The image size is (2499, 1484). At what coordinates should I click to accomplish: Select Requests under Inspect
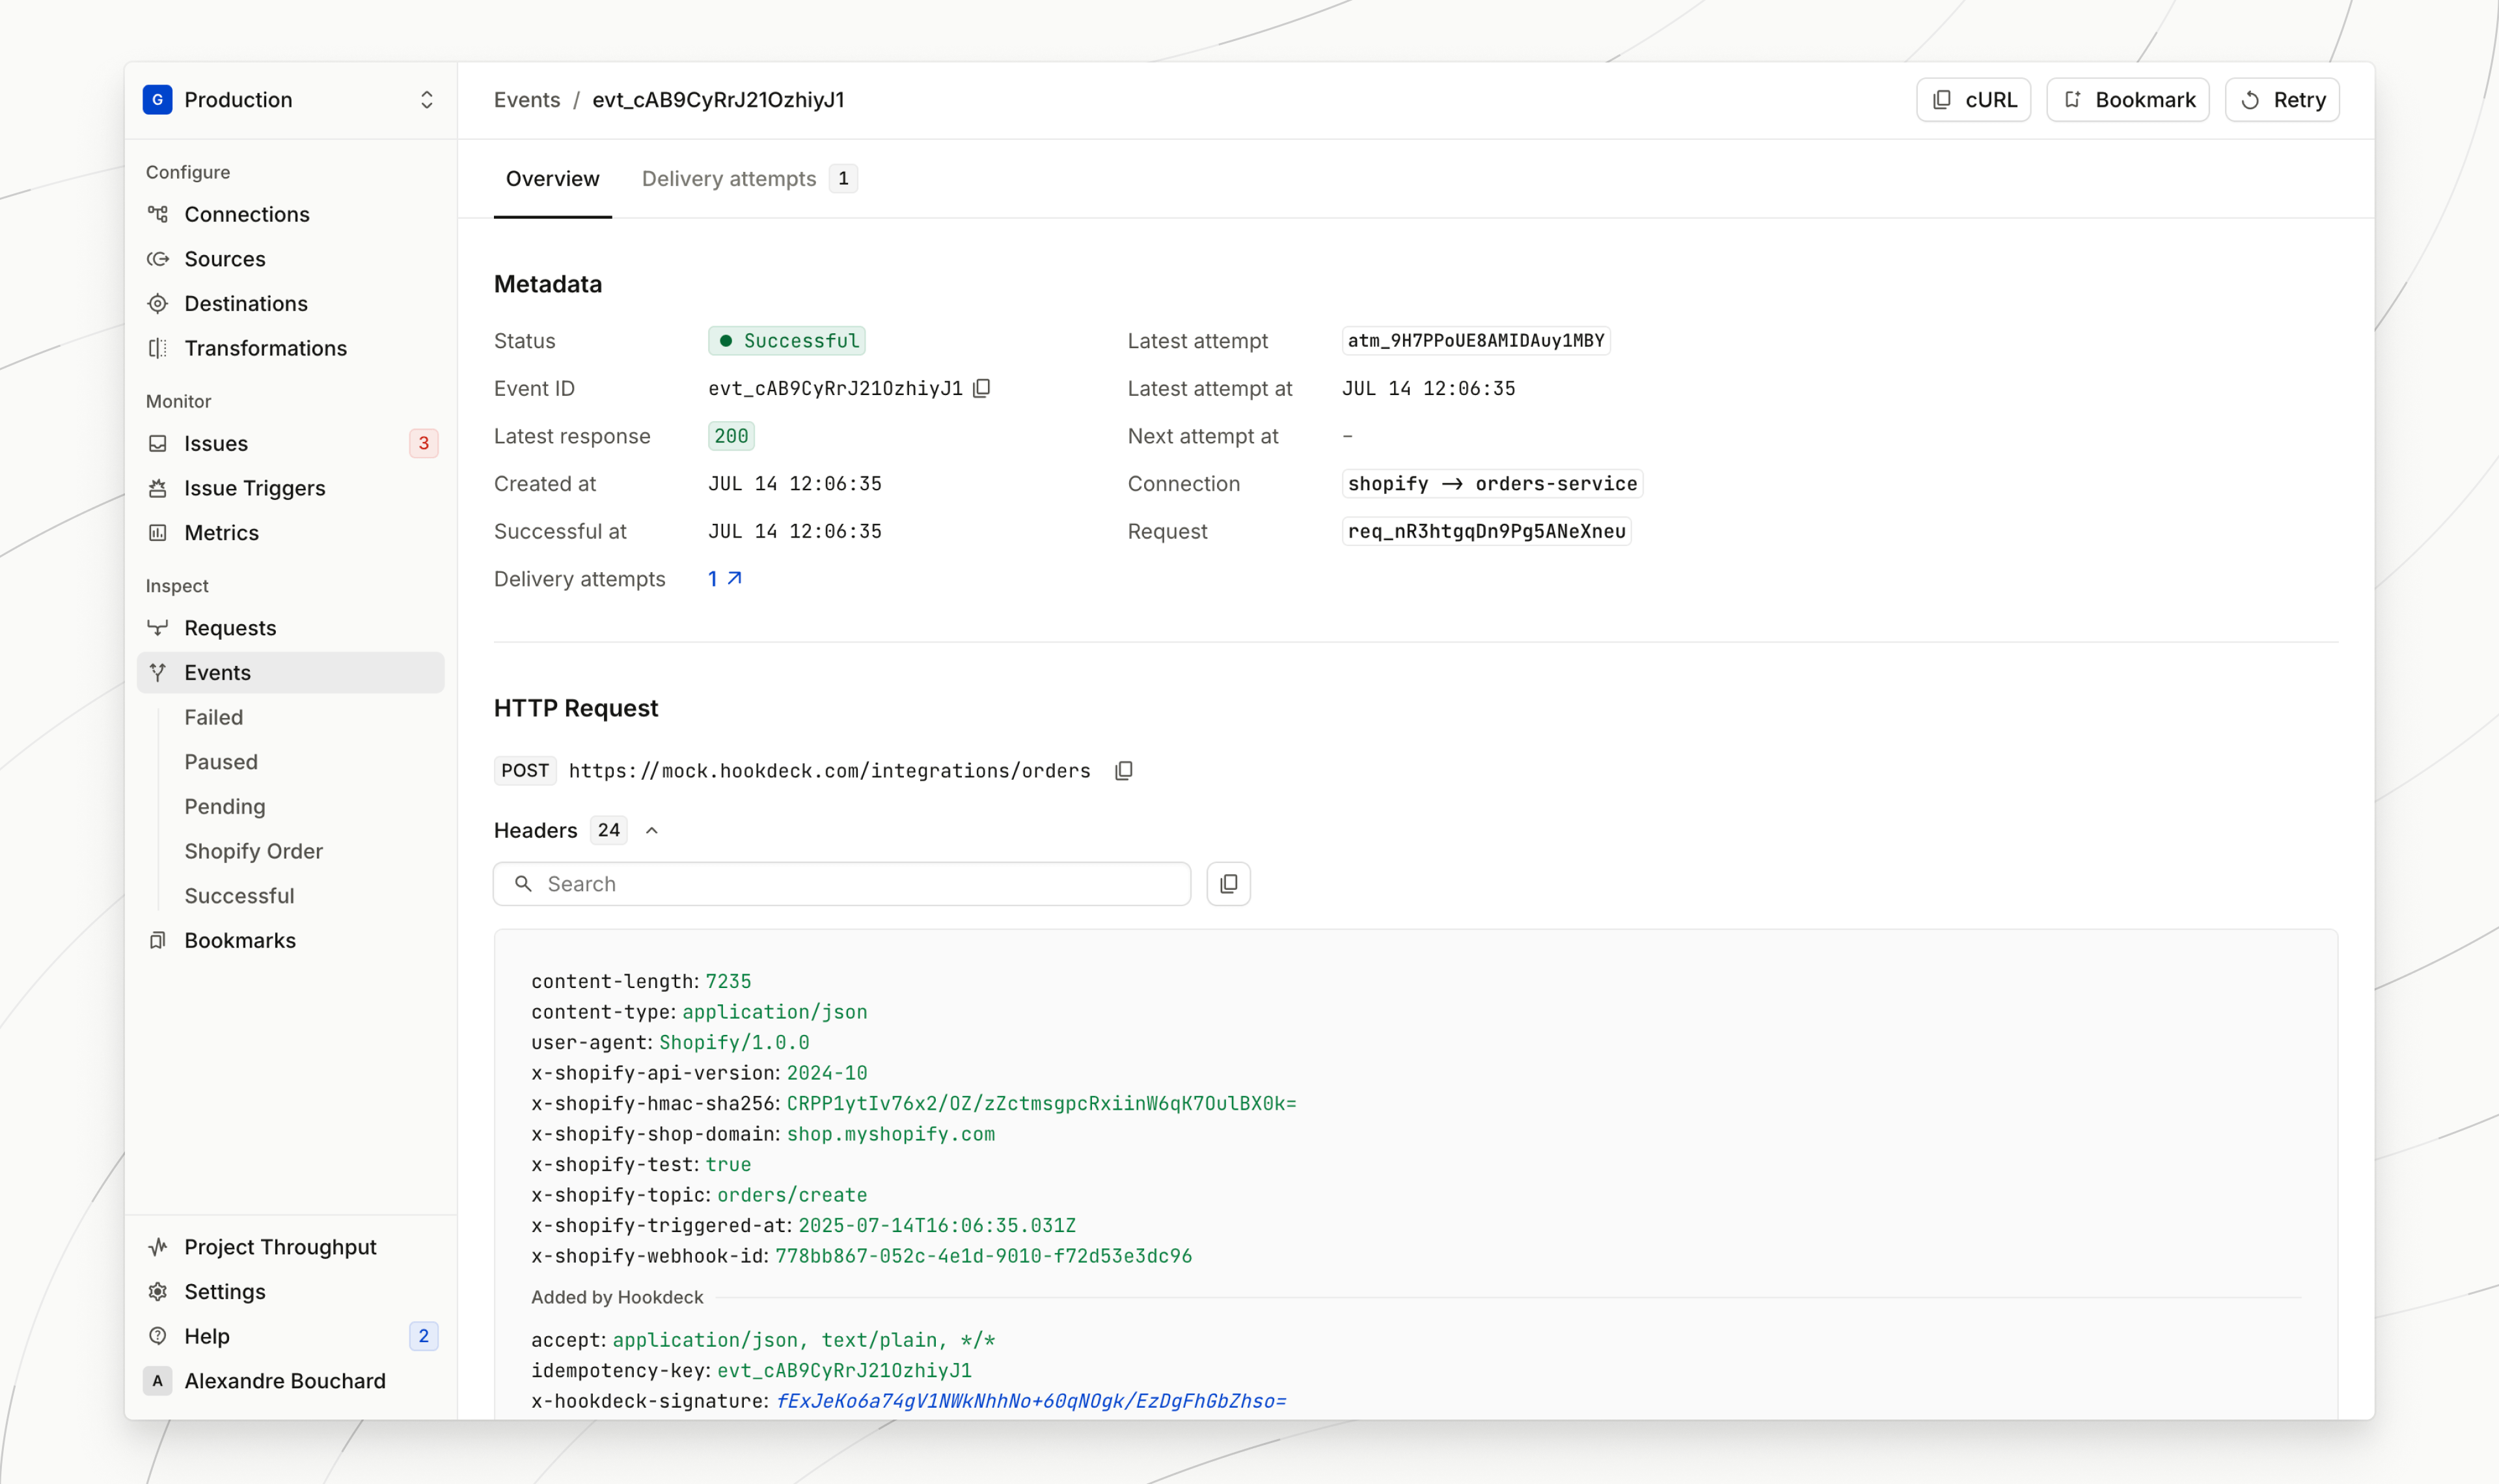click(x=230, y=627)
